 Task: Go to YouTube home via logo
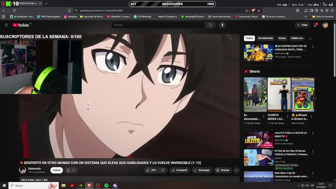pyautogui.click(x=21, y=25)
